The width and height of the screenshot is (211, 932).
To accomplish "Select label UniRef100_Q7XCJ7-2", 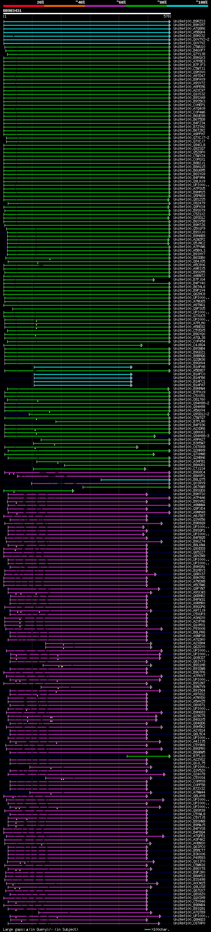I will pyautogui.click(x=191, y=138).
